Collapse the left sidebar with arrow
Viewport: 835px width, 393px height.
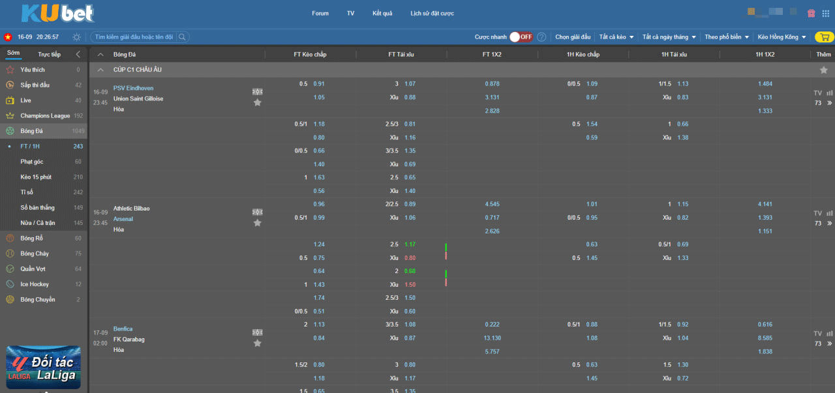[78, 54]
